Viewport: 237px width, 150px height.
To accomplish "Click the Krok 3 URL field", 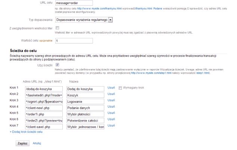I will point(44,102).
